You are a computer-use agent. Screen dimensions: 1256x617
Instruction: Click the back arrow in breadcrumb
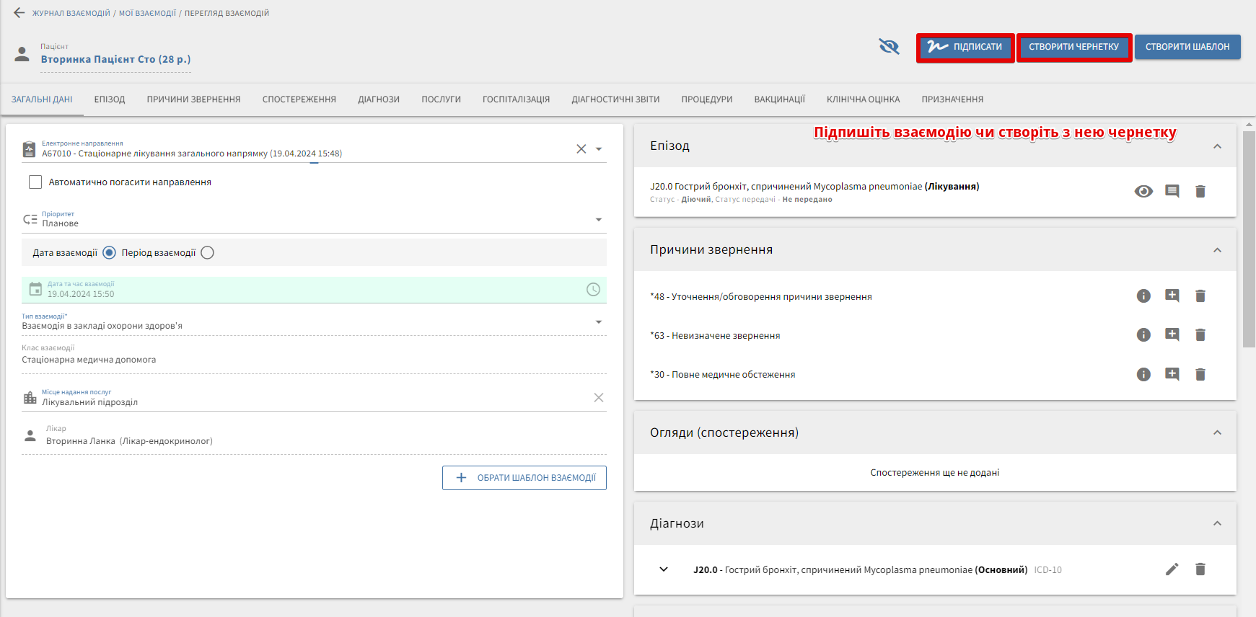(19, 13)
